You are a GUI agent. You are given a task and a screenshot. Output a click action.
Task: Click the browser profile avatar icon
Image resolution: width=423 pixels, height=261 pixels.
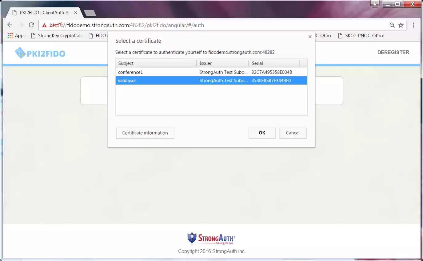tap(375, 4)
